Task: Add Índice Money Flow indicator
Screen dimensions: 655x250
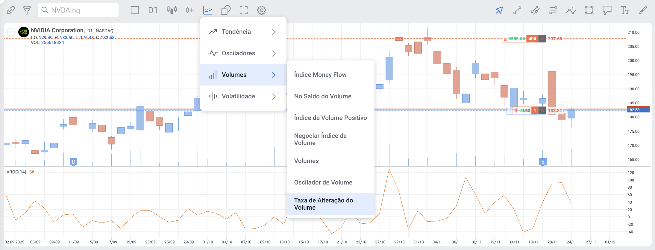Action: point(331,75)
